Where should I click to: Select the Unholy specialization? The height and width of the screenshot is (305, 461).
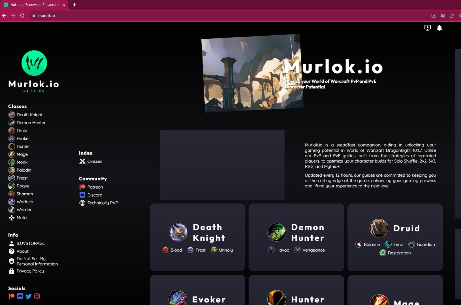point(222,250)
